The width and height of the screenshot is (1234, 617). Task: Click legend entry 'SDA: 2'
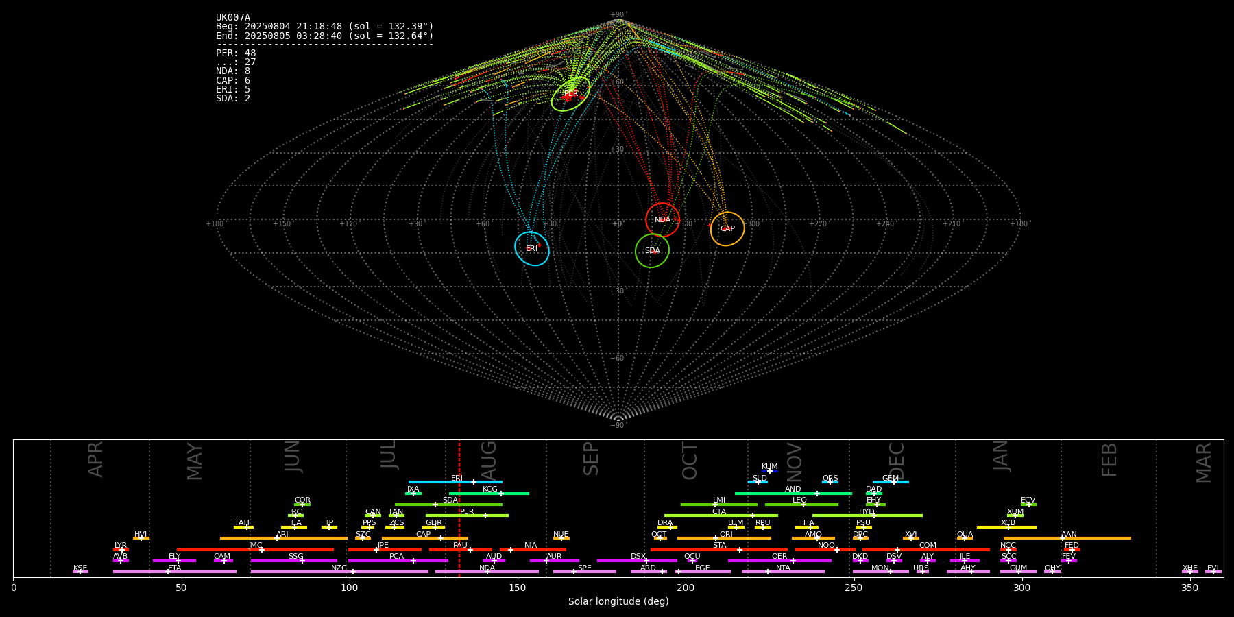[x=233, y=99]
